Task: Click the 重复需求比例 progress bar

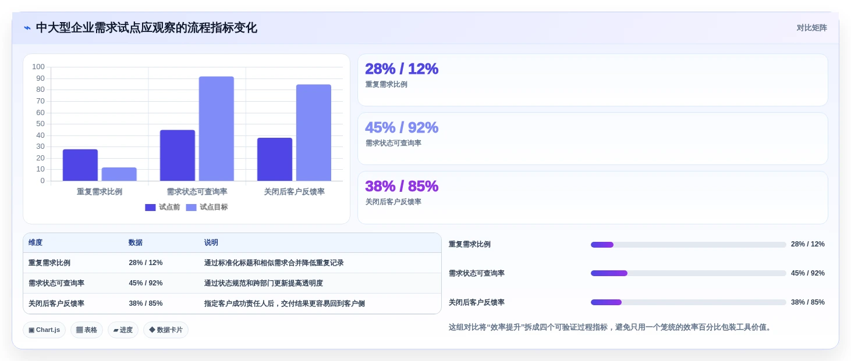Action: 689,245
